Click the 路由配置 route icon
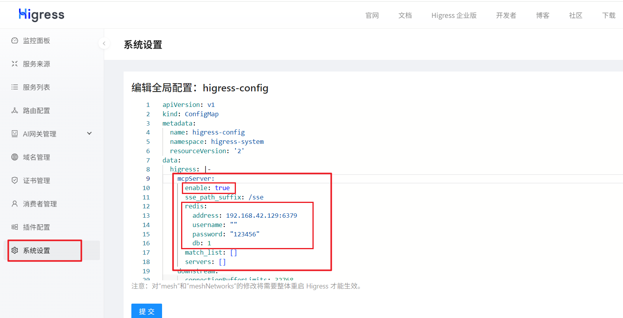 pos(15,110)
